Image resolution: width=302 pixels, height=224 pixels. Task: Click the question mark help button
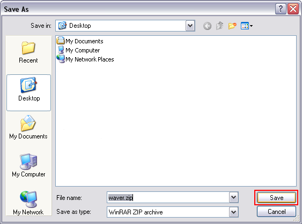(x=281, y=9)
